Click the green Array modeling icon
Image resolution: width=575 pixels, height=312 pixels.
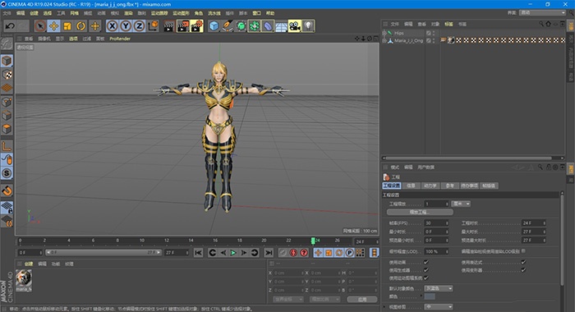point(254,26)
